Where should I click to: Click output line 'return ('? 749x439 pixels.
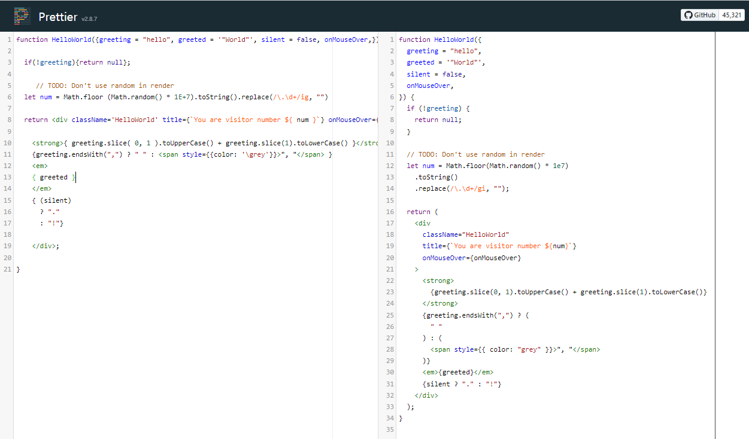coord(422,212)
